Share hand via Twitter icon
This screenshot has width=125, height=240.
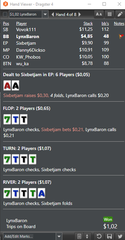tap(120, 236)
